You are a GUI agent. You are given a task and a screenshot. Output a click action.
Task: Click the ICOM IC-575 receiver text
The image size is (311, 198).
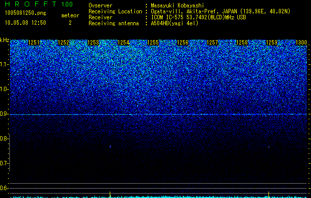tap(199, 17)
